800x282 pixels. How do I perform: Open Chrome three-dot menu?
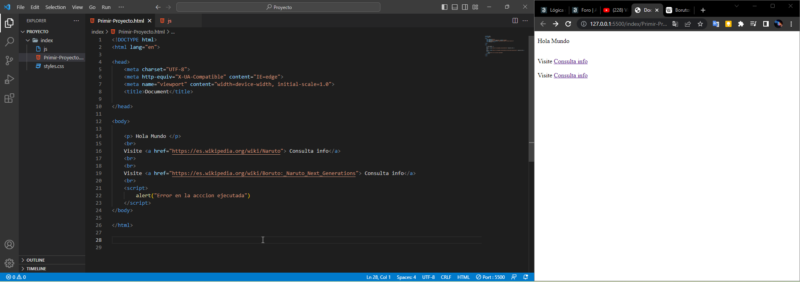point(791,24)
